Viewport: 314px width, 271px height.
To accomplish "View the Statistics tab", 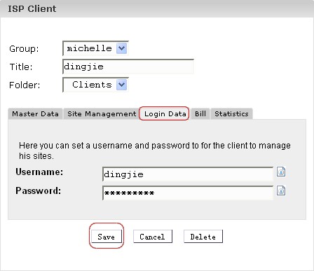I will [231, 114].
